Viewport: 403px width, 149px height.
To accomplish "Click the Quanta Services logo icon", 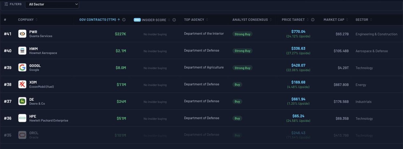I will (x=22, y=34).
